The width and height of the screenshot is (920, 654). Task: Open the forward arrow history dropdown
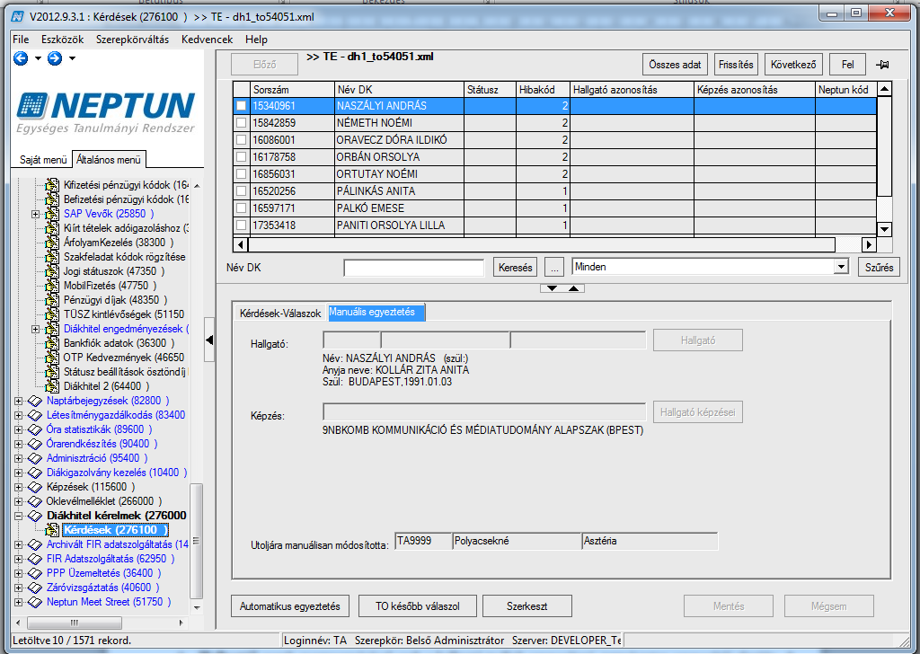click(72, 58)
